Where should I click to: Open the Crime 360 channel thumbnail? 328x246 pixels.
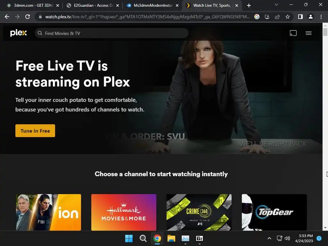coord(199,212)
